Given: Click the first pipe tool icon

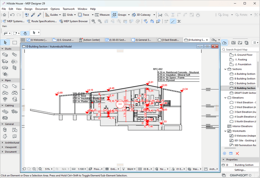Looking at the screenshot, I should (5, 86).
